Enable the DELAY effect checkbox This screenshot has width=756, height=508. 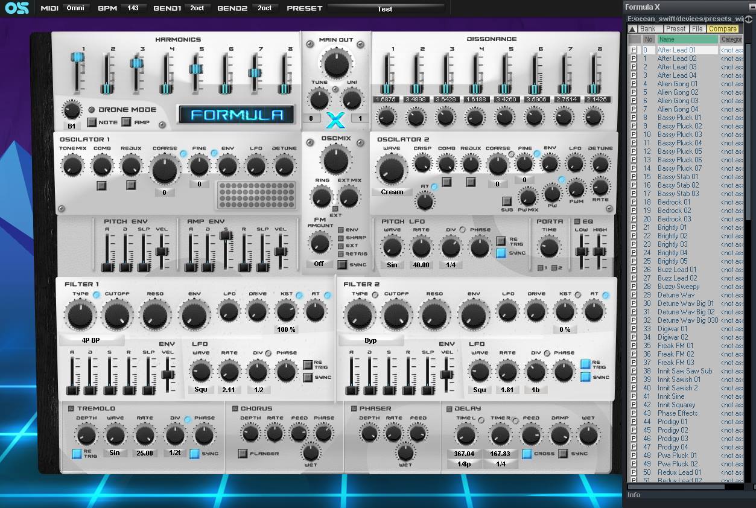[449, 408]
